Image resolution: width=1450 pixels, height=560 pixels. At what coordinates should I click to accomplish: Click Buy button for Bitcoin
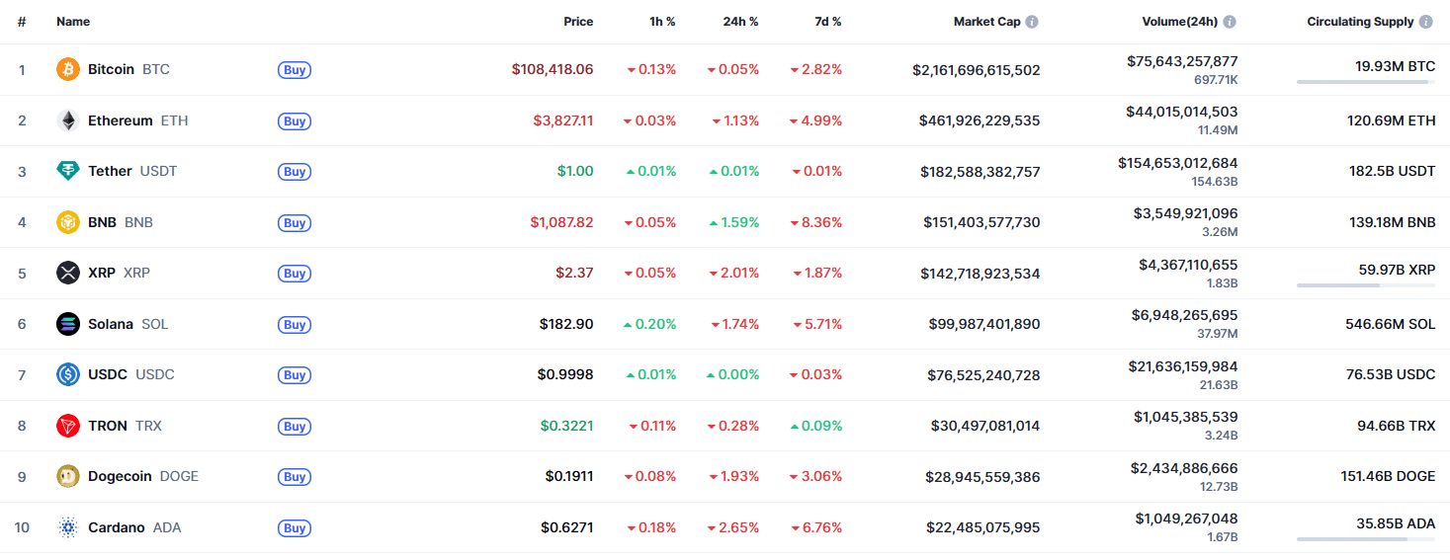click(x=295, y=70)
